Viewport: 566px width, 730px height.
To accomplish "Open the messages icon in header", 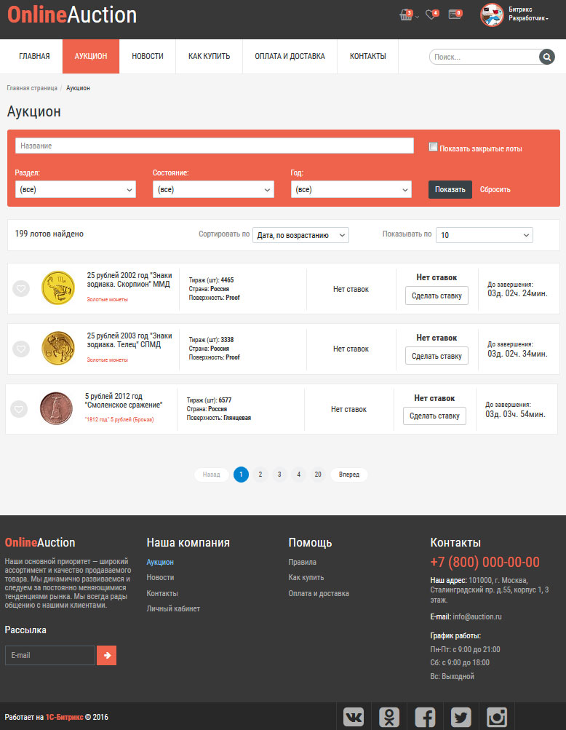I will 454,15.
